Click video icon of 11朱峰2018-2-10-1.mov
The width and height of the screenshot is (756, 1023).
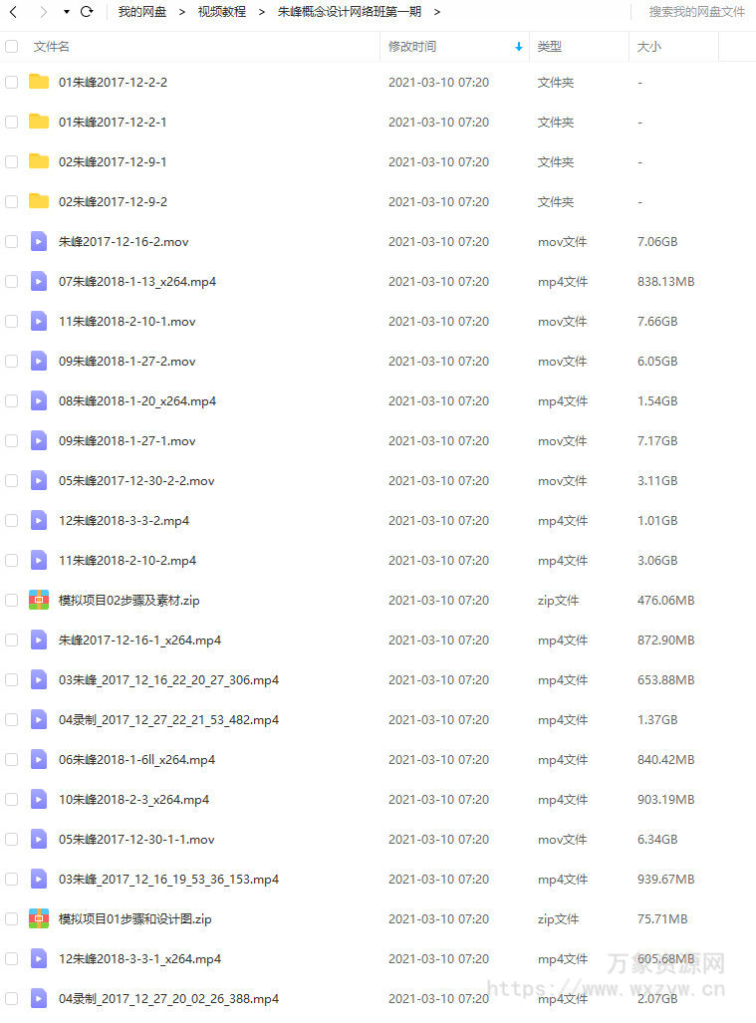coord(39,321)
